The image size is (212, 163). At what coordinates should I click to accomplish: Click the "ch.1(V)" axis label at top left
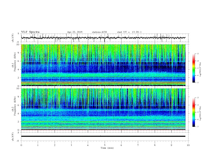pyautogui.click(x=13, y=38)
